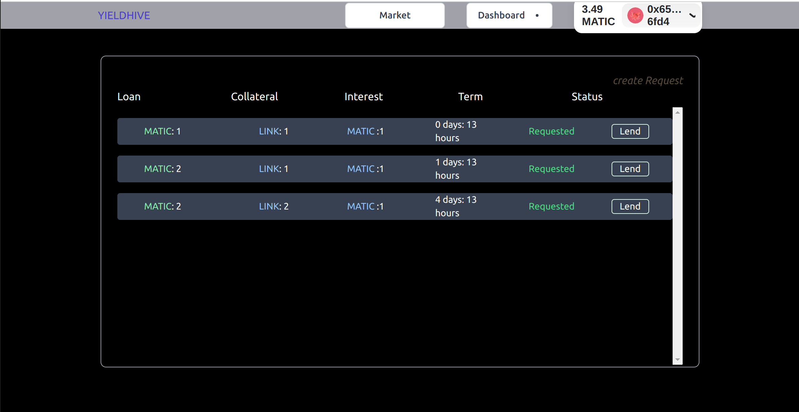This screenshot has height=412, width=799.
Task: Click the scrollbar down arrow
Action: (677, 359)
